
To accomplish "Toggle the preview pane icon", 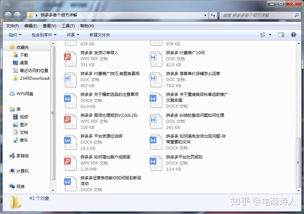I will coord(281,35).
